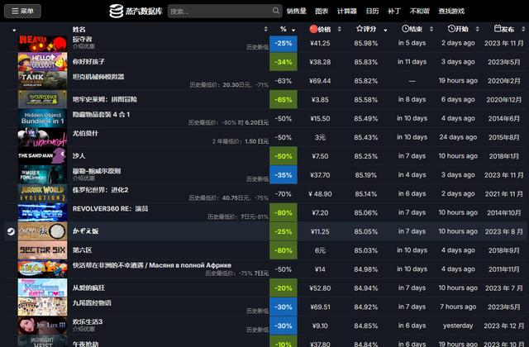Screen dimensions: 529x347
Task: Open かぞえ飯 rice bowl thumbnail
Action: (x=42, y=231)
